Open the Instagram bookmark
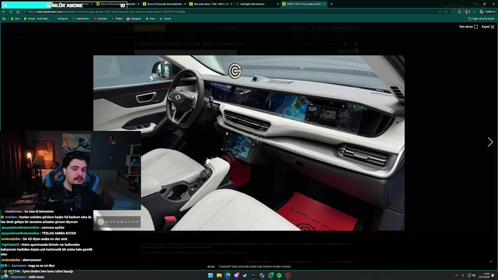 134,19
